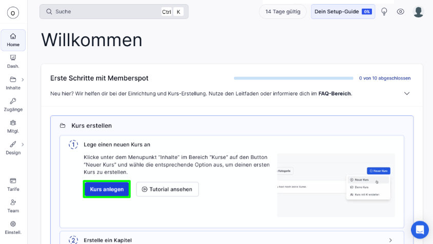Open the Team section

(13, 206)
